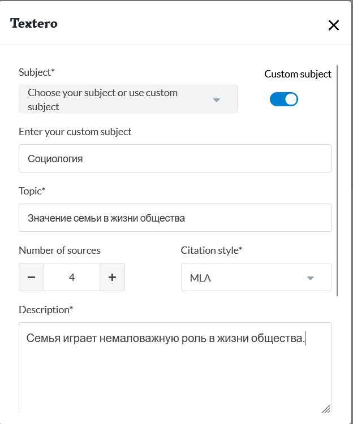Click the plus button for sources

point(112,277)
